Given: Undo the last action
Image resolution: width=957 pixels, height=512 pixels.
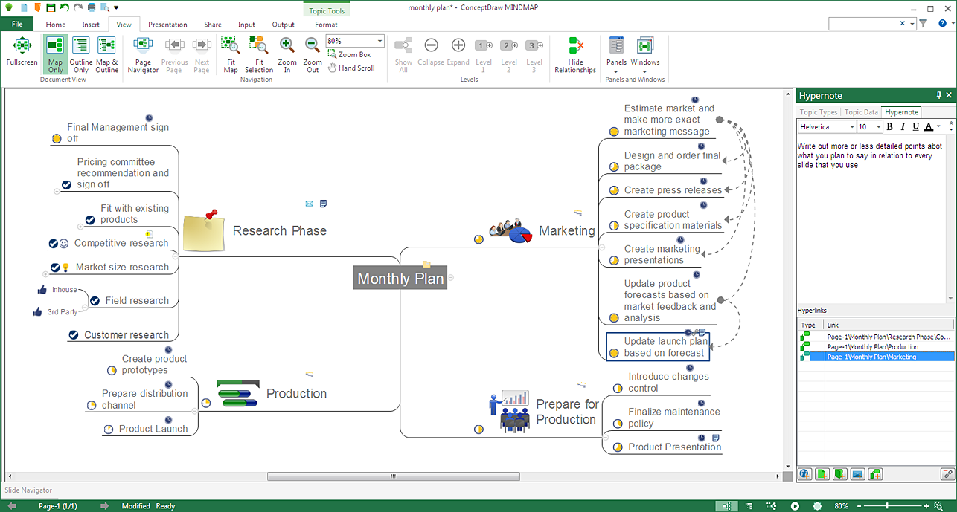Looking at the screenshot, I should [64, 7].
